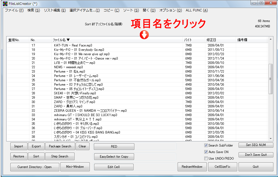Screen dimensions: 278x177
Task: Sort the list by 修正日 column
Action: coord(211,40)
